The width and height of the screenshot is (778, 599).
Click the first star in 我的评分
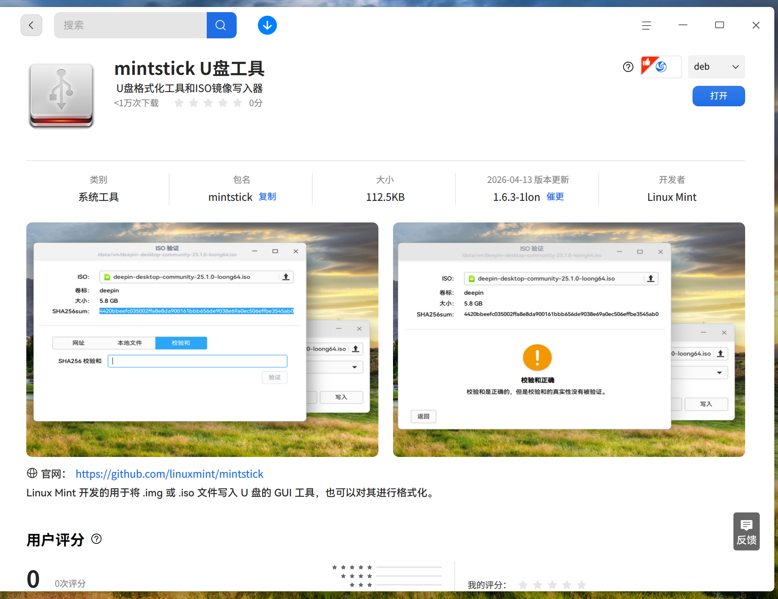pyautogui.click(x=523, y=584)
